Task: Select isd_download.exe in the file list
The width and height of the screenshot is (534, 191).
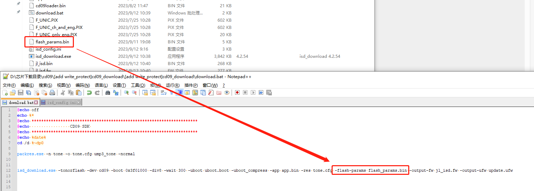Action: pyautogui.click(x=53, y=56)
